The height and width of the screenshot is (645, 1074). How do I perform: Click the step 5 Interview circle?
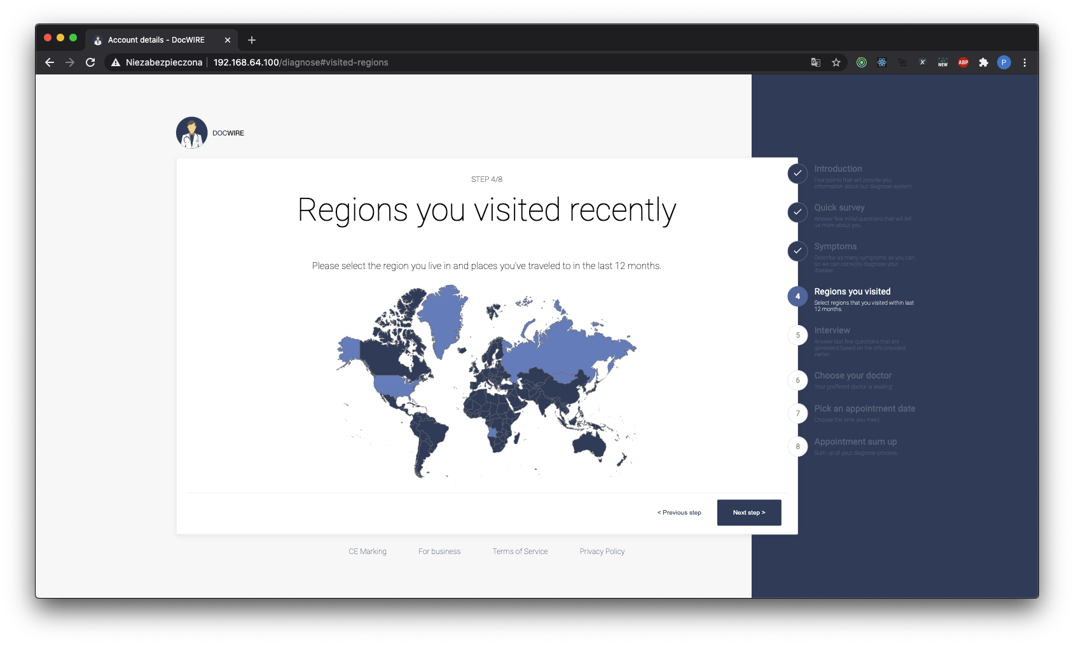[x=797, y=335]
